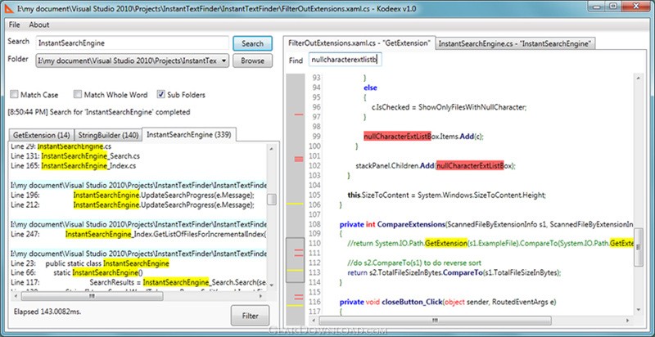This screenshot has width=655, height=337.
Task: Click the results horizontal scrollbar thumb
Action: coord(92,296)
